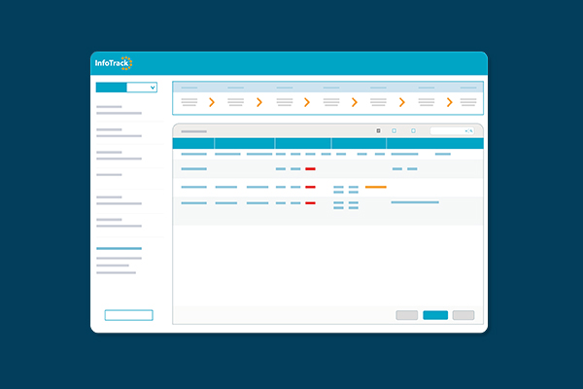This screenshot has width=583, height=389.
Task: Tick the first checkbox in the table toolbar
Action: coord(394,130)
